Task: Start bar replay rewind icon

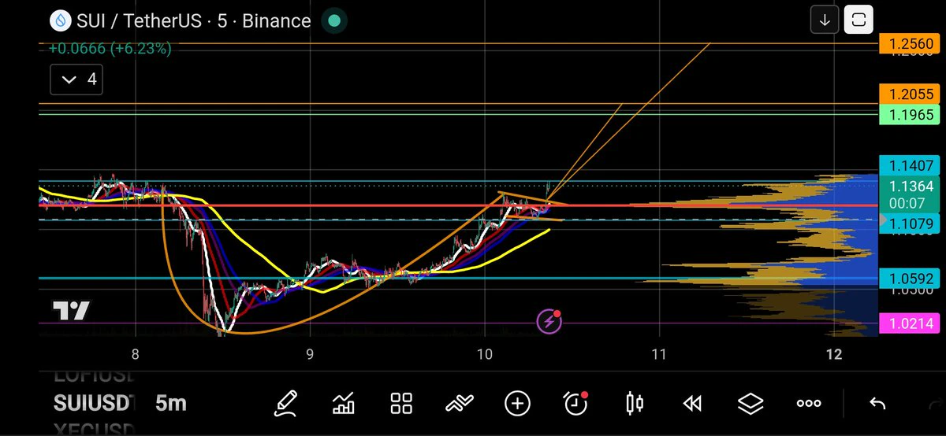Action: point(692,404)
